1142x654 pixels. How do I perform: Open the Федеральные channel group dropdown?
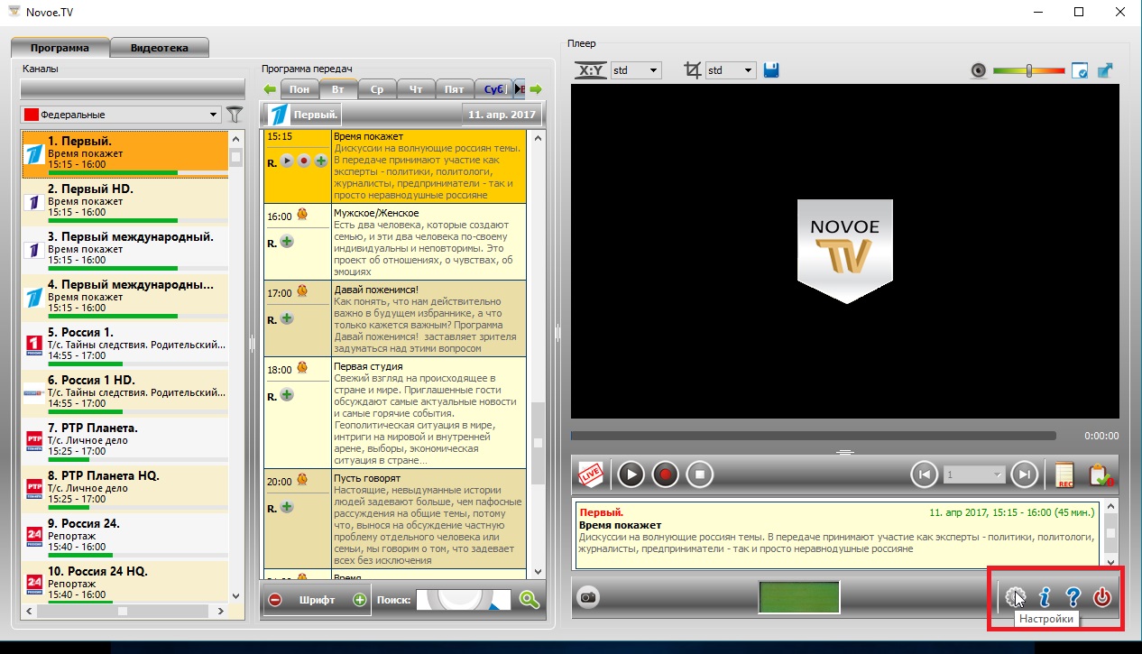[x=121, y=115]
